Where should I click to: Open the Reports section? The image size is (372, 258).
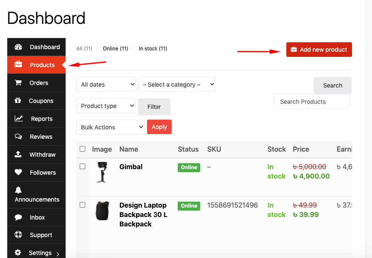[37, 119]
